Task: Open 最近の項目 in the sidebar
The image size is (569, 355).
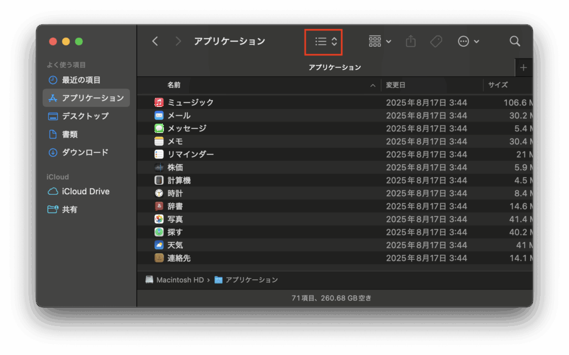Action: 81,80
